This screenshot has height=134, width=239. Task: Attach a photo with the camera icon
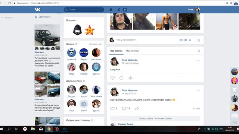tap(181, 40)
